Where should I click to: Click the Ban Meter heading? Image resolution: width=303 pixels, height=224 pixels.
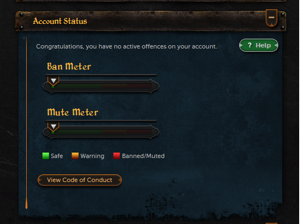click(x=69, y=66)
